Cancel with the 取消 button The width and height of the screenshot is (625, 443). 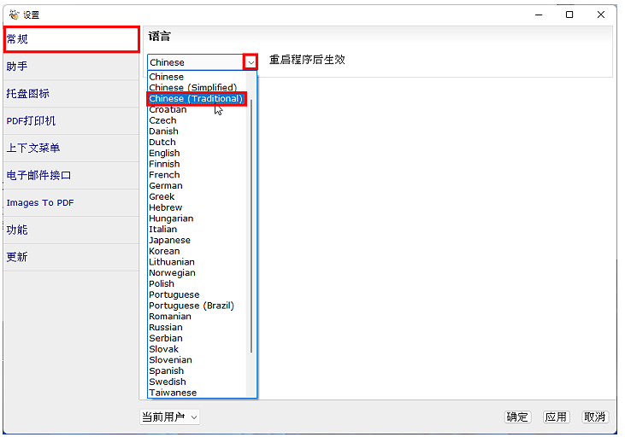click(595, 417)
